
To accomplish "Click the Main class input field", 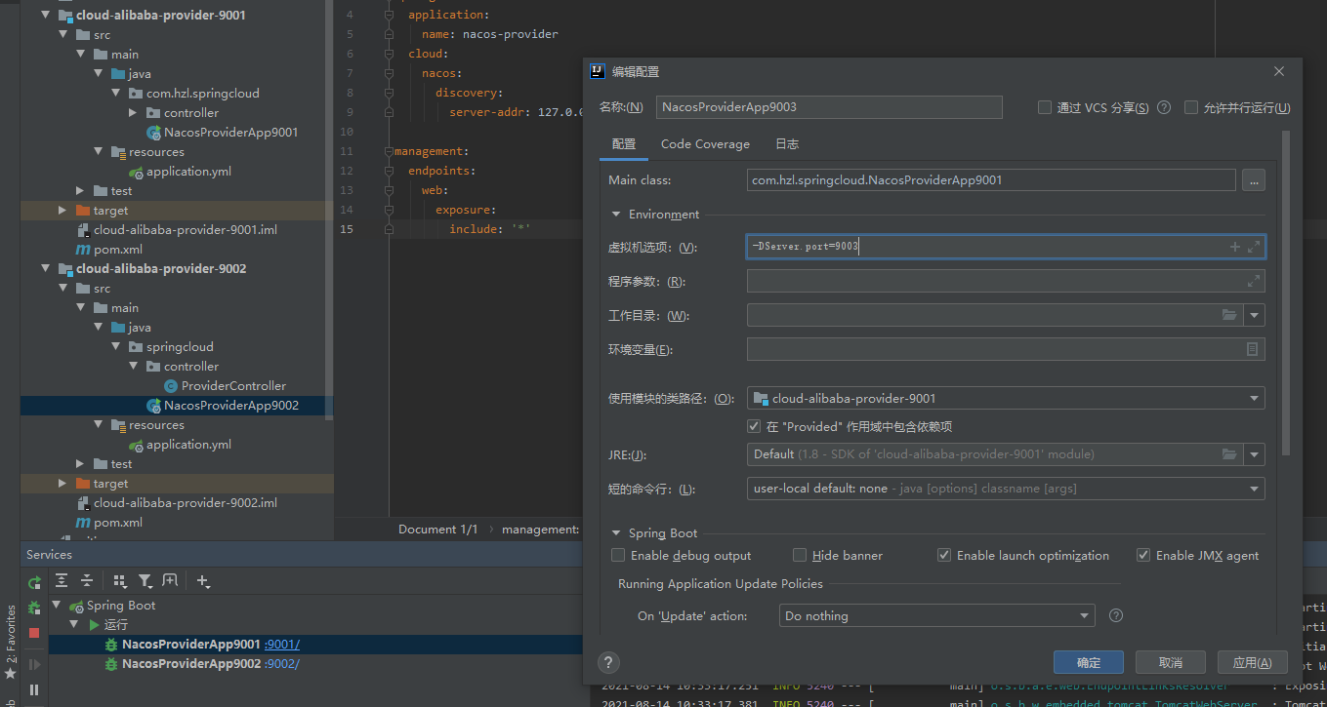I will tap(992, 180).
